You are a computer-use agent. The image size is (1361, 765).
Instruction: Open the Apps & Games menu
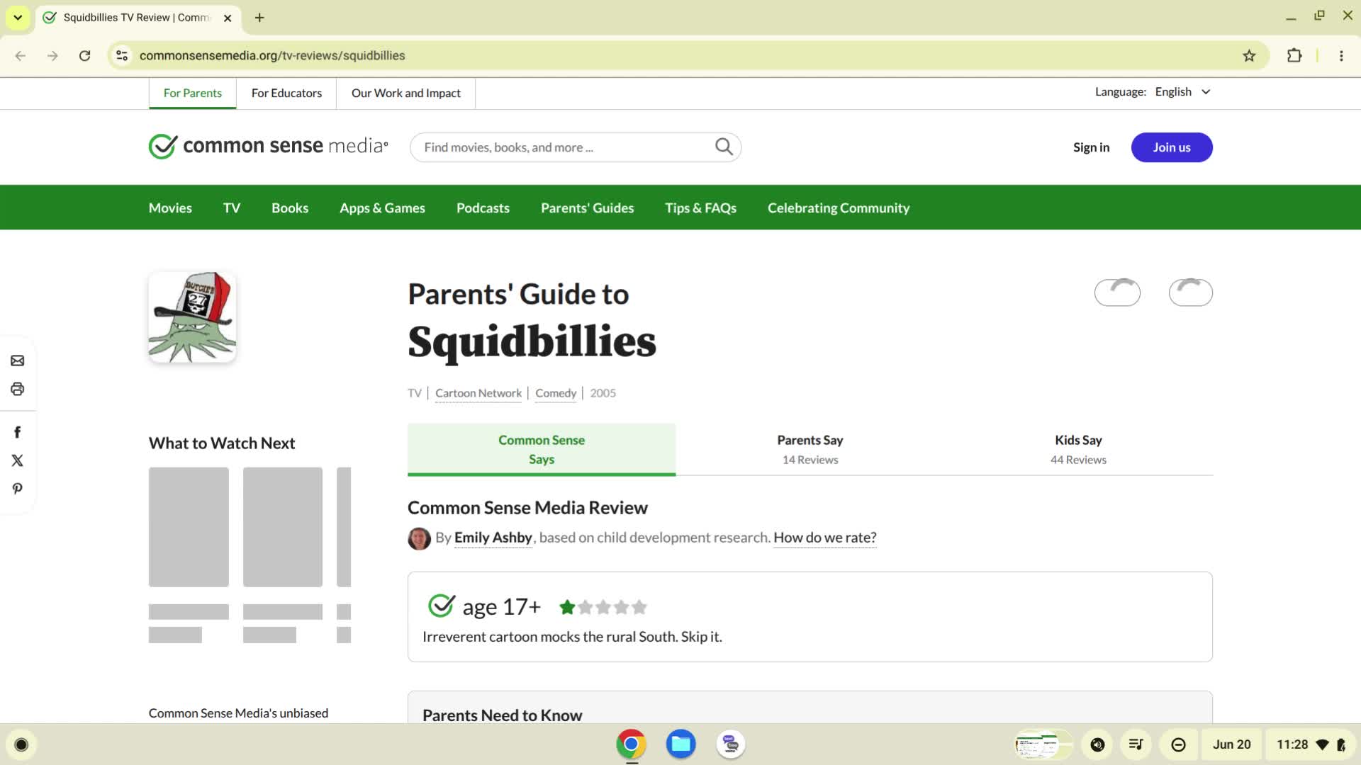[x=382, y=208]
